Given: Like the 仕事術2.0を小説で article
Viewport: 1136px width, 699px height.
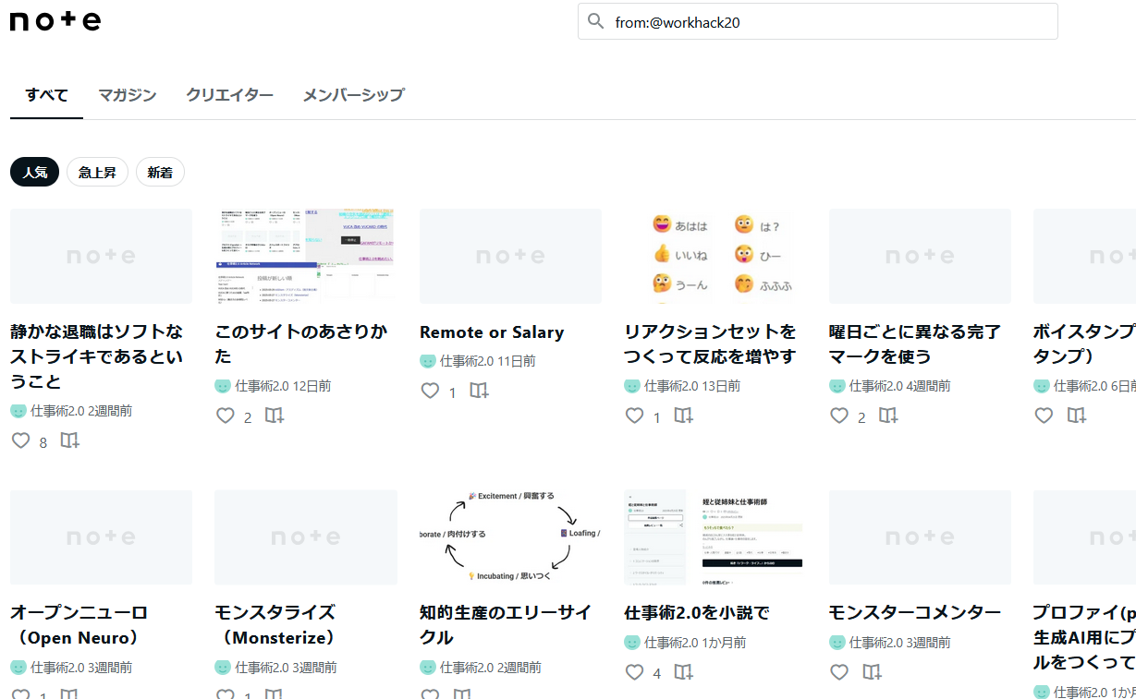Looking at the screenshot, I should [x=634, y=673].
